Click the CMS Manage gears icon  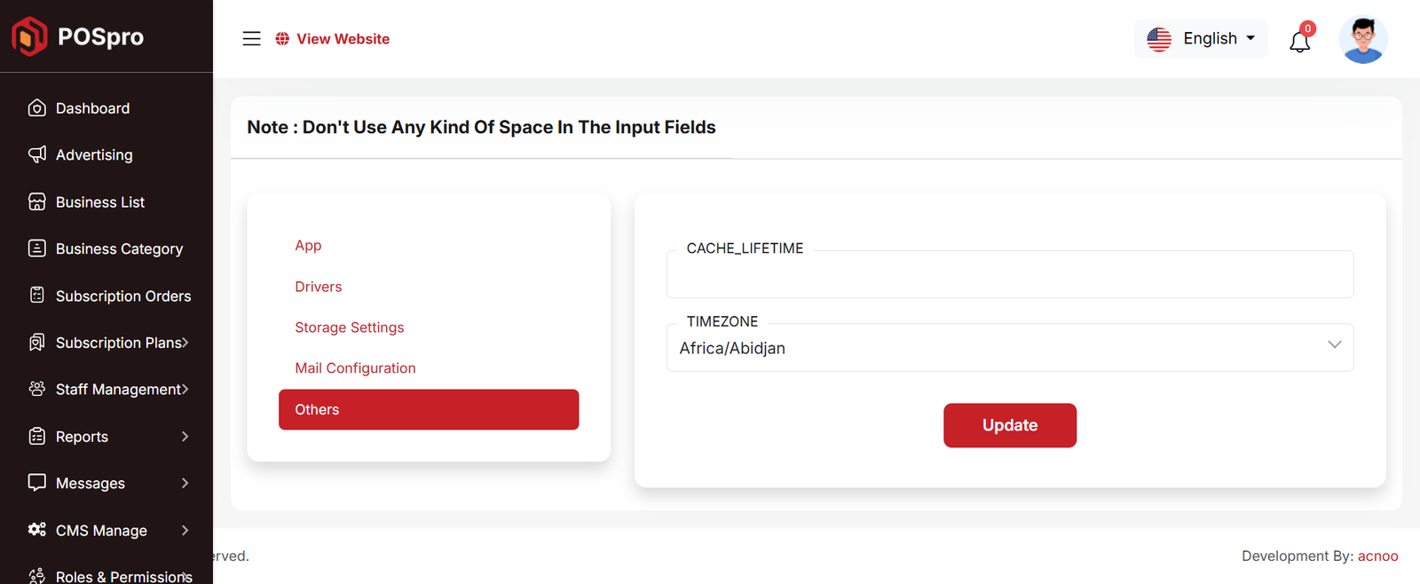click(x=37, y=530)
